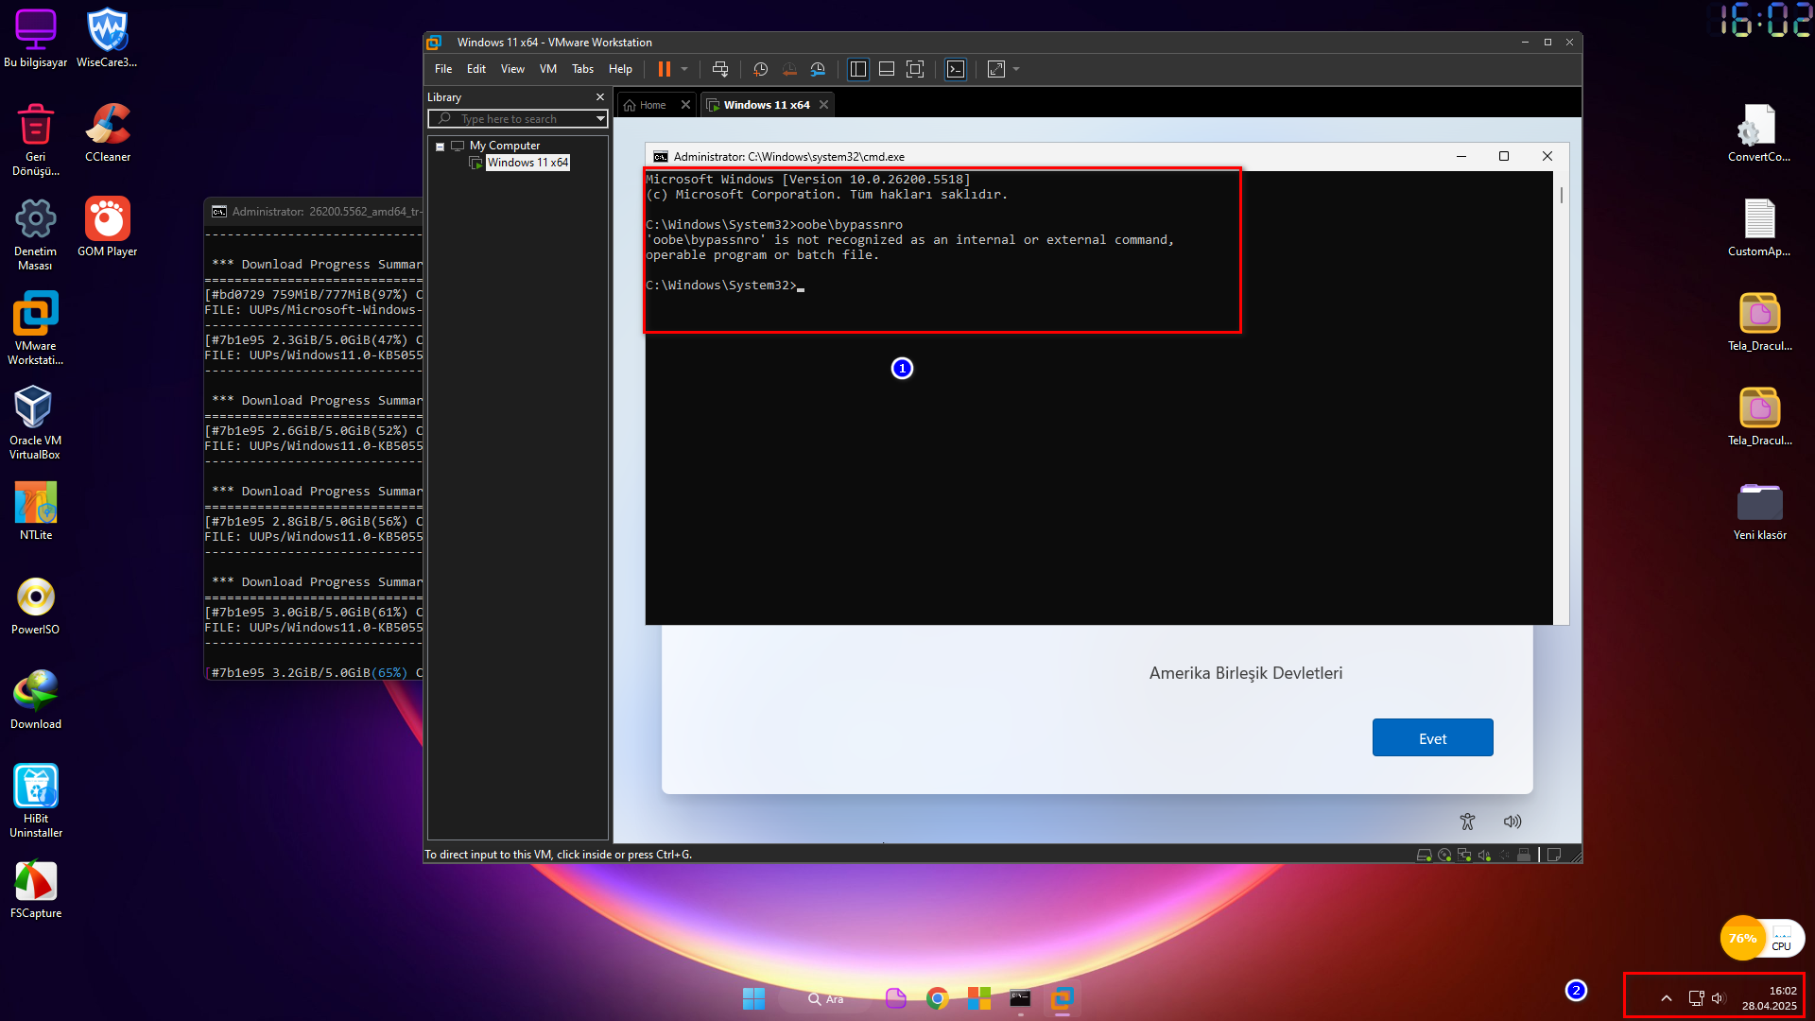
Task: Enter full screen mode icon
Action: pyautogui.click(x=915, y=69)
